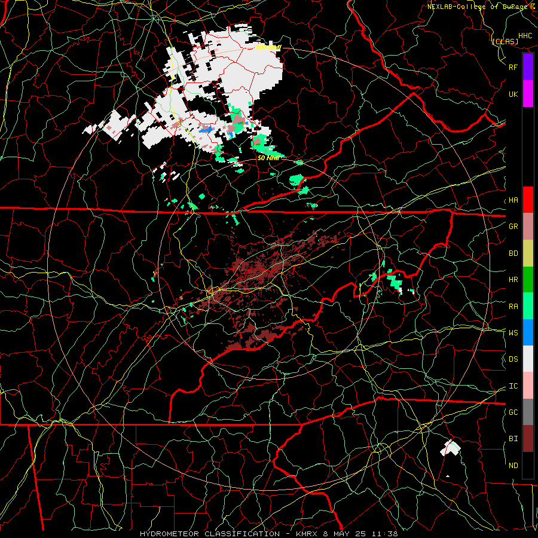Click the ND legend label

click(x=513, y=466)
